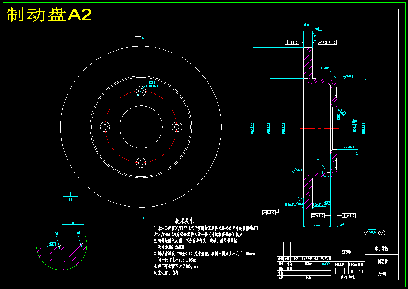Click the "A-A" section view label

click(x=307, y=24)
